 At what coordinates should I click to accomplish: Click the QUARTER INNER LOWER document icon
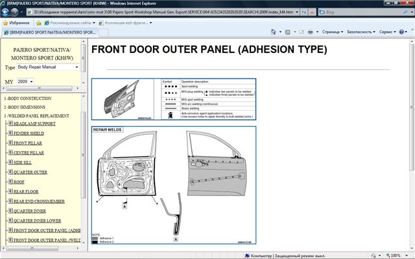tap(10, 220)
